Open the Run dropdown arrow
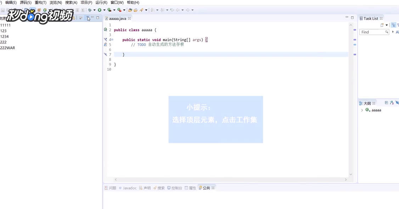Viewport: 399px width, 209px height. click(104, 10)
